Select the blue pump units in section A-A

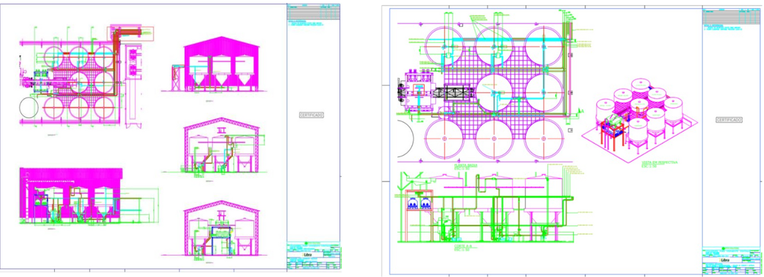coord(419,204)
